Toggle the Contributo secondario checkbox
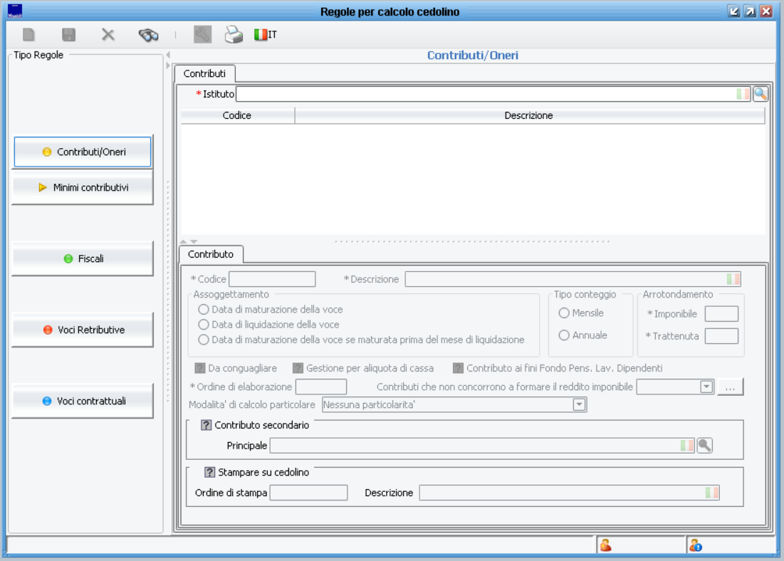784x561 pixels. (207, 425)
